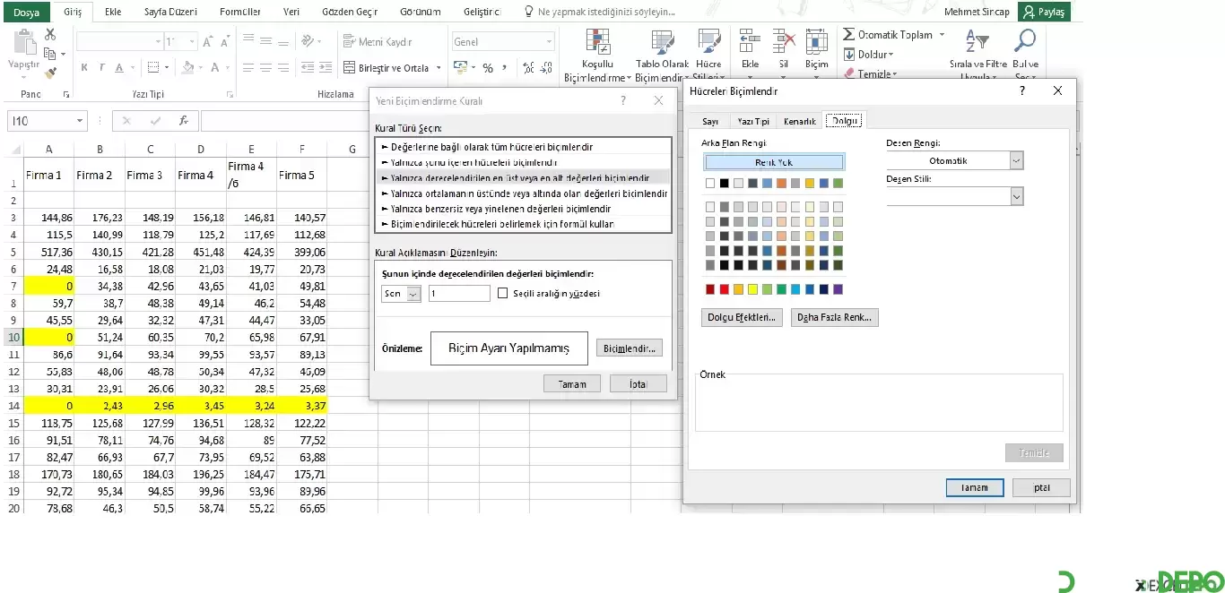The image size is (1225, 593).
Task: Click the borders icon in Yazı Tipi group
Action: pyautogui.click(x=153, y=67)
